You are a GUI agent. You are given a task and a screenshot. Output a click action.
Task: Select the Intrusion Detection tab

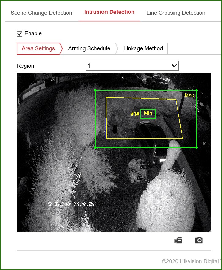point(109,12)
